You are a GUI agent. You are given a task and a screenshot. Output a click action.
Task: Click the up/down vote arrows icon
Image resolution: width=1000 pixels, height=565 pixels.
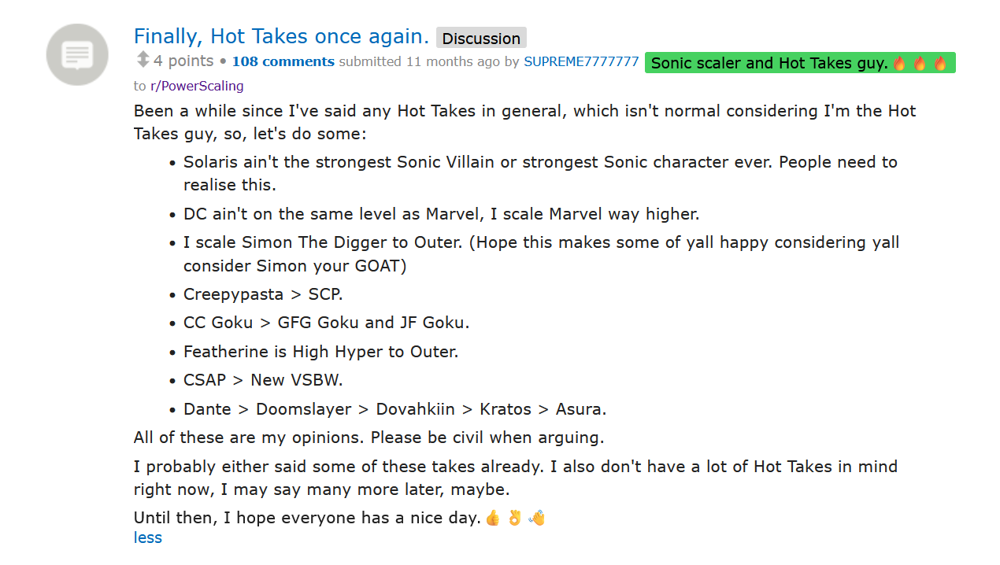[x=143, y=60]
